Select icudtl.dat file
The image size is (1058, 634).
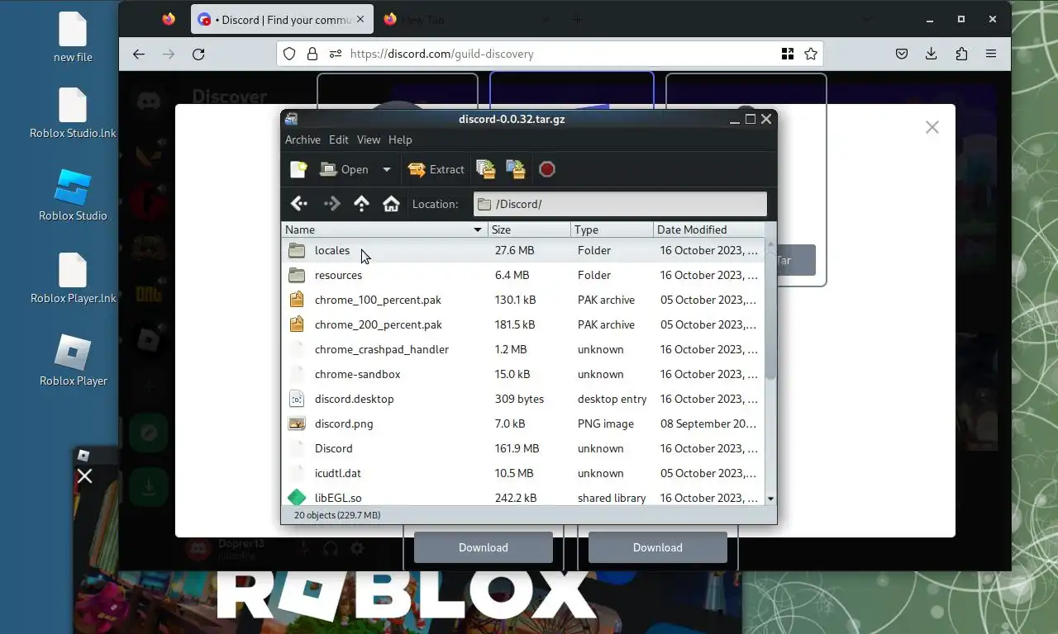[x=523, y=473]
